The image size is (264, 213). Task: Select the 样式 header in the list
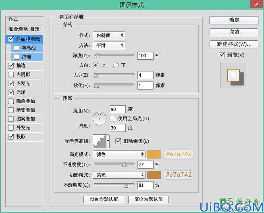[x=24, y=21]
